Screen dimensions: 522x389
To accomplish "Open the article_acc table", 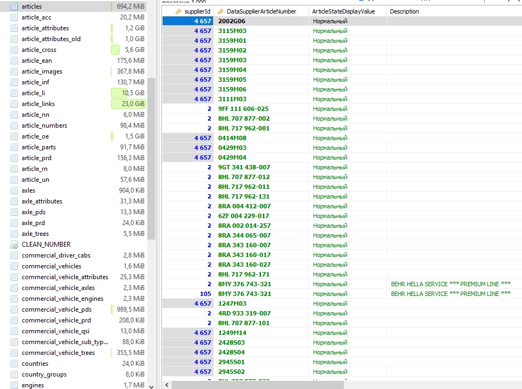I will [37, 17].
